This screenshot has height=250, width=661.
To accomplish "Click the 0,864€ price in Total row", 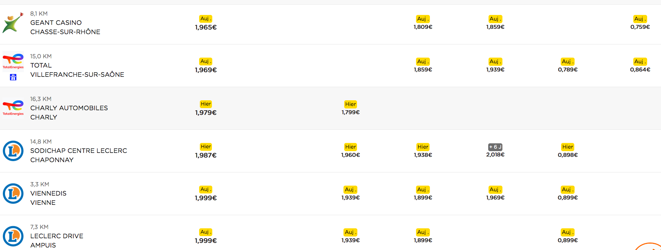I will (640, 70).
